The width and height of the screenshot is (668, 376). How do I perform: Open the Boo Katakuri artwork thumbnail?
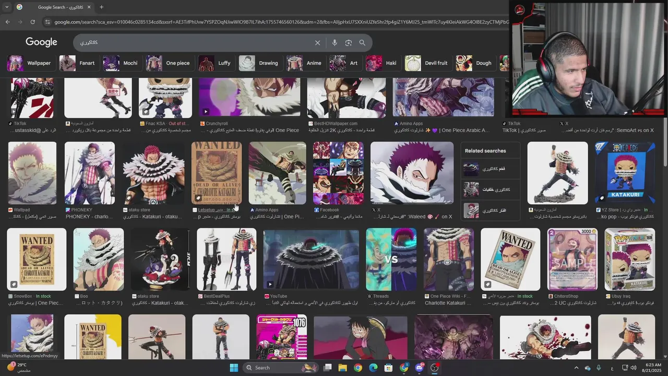click(99, 259)
